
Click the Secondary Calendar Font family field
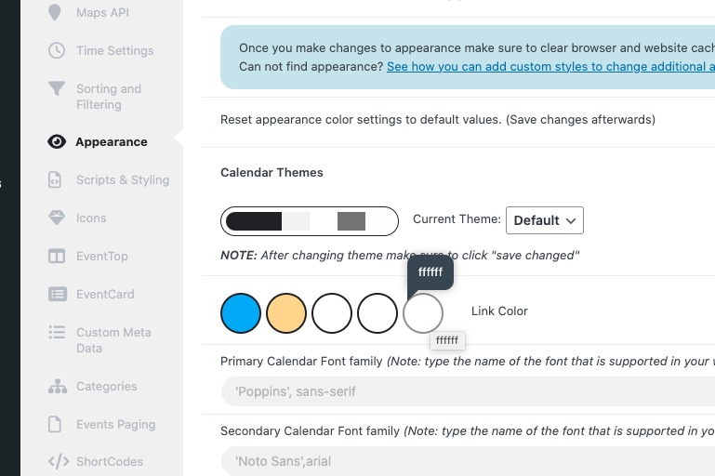[468, 461]
